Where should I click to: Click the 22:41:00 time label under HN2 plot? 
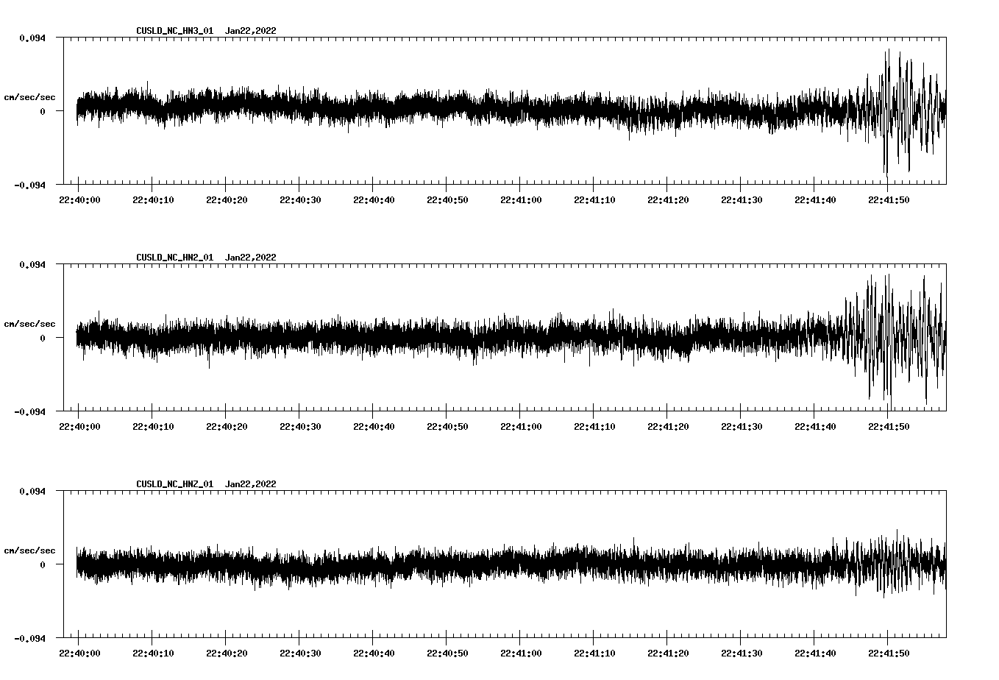521,427
